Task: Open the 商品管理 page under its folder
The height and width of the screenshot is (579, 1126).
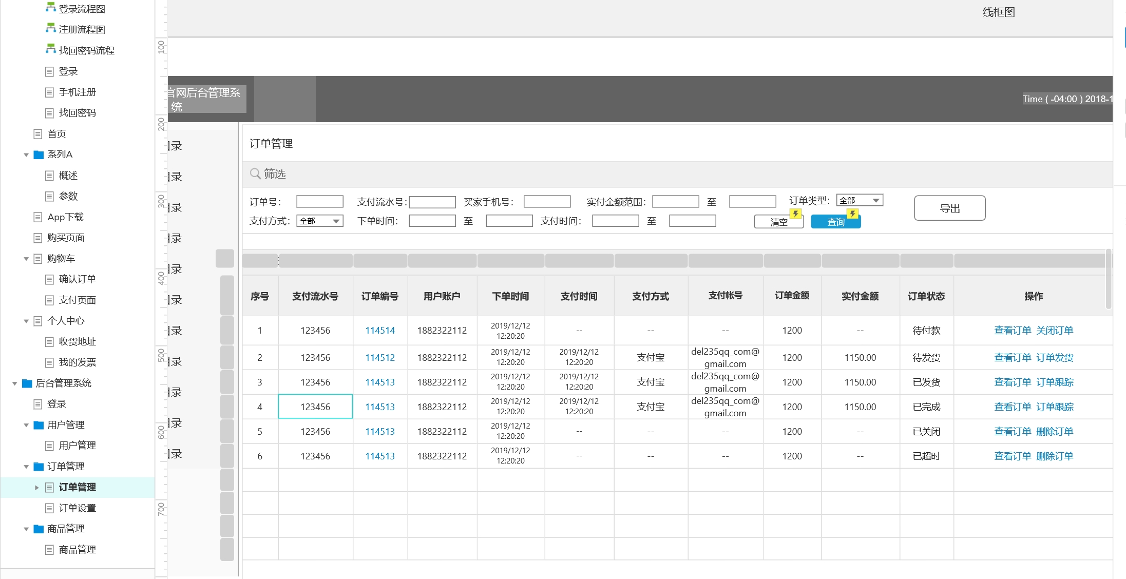Action: 77,550
